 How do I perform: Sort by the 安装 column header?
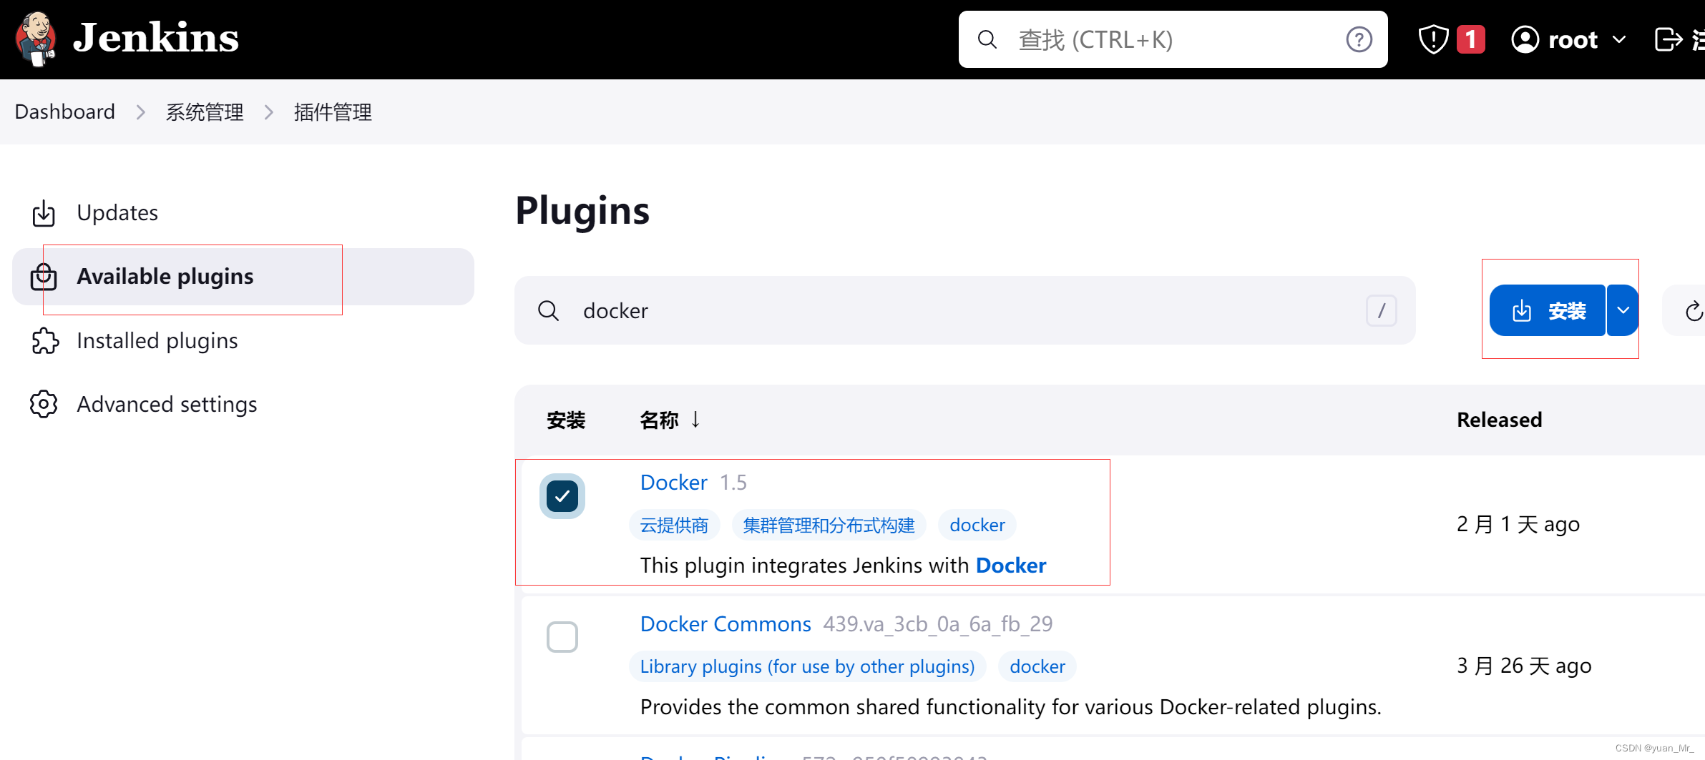pyautogui.click(x=566, y=420)
